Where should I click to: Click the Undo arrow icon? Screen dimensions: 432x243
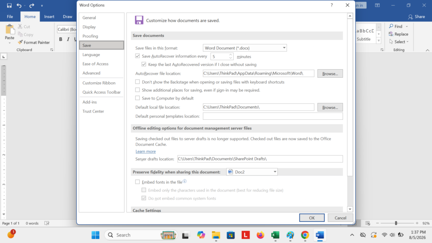[19, 5]
